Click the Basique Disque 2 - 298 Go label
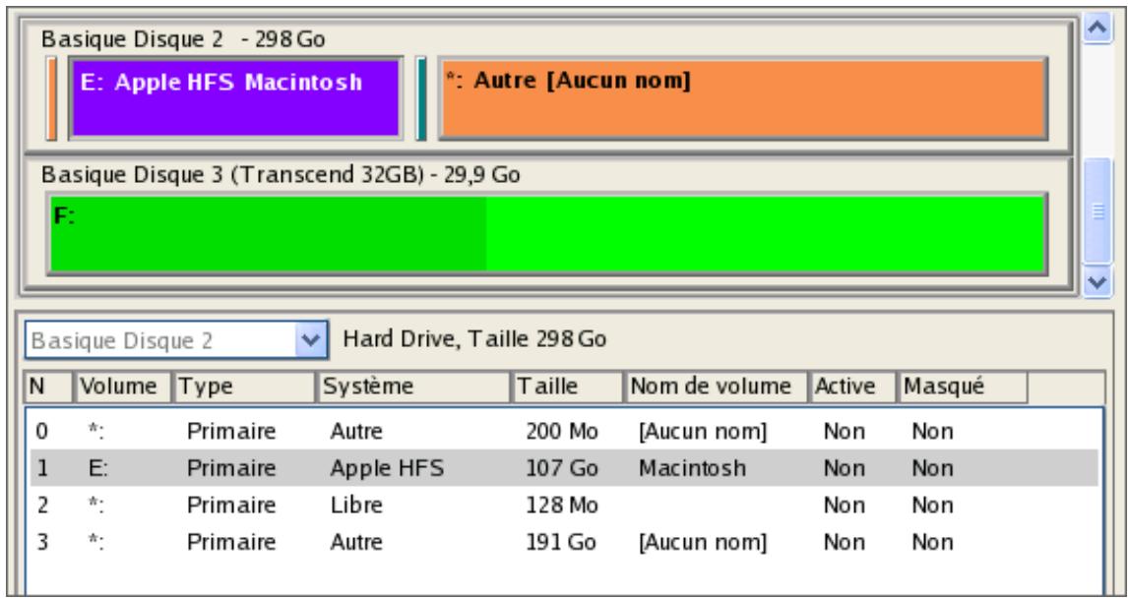Image resolution: width=1128 pixels, height=599 pixels. click(x=183, y=38)
